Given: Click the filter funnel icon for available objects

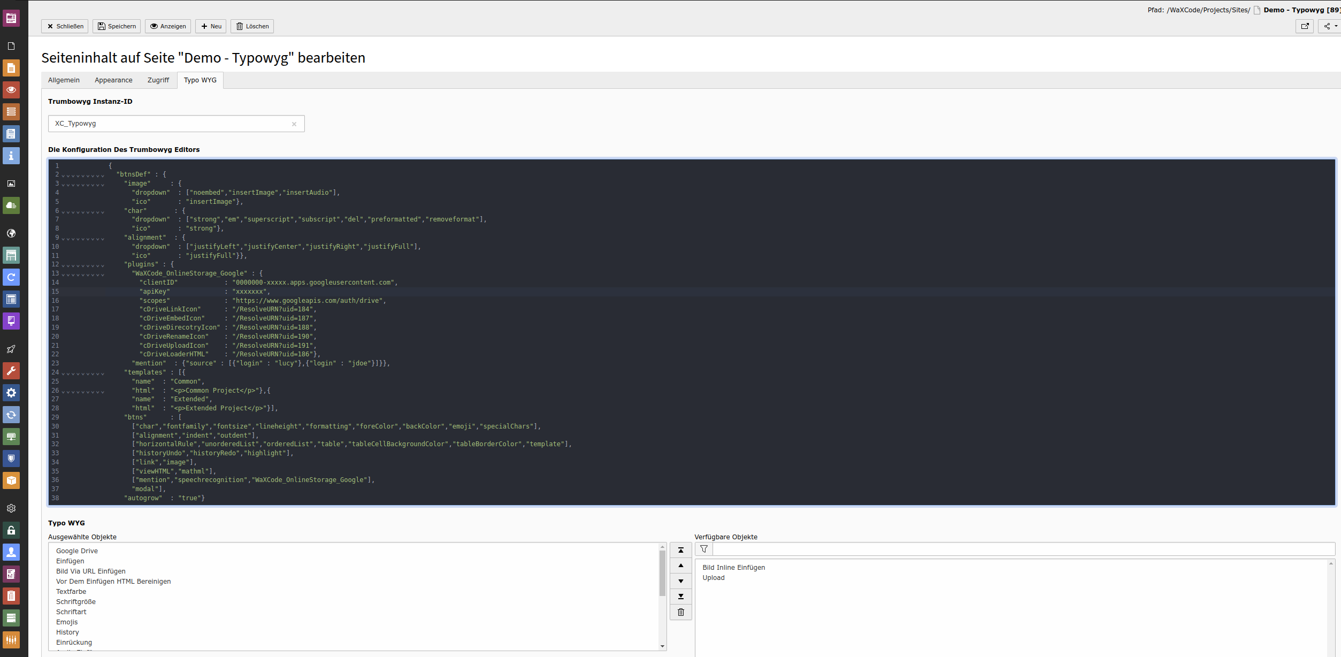Looking at the screenshot, I should pos(704,549).
